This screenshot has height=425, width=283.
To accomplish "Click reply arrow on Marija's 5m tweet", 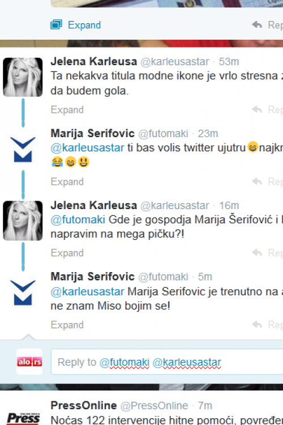I will 257,325.
